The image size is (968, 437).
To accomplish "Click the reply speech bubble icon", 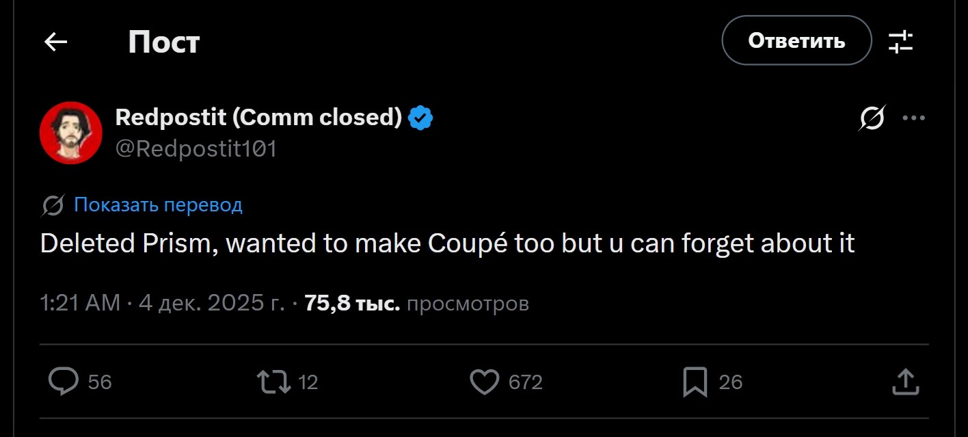I will pyautogui.click(x=64, y=382).
